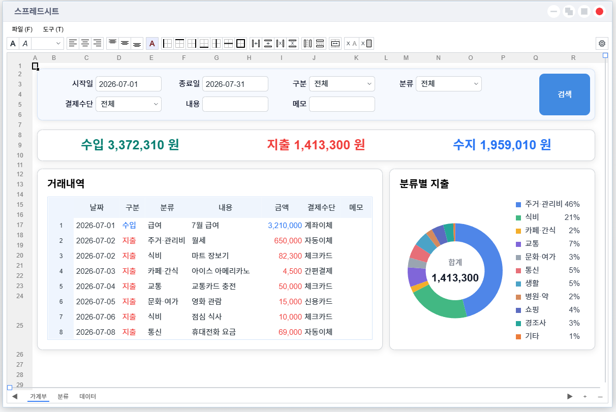Select row header 25
Image resolution: width=616 pixels, height=412 pixels.
(20, 326)
